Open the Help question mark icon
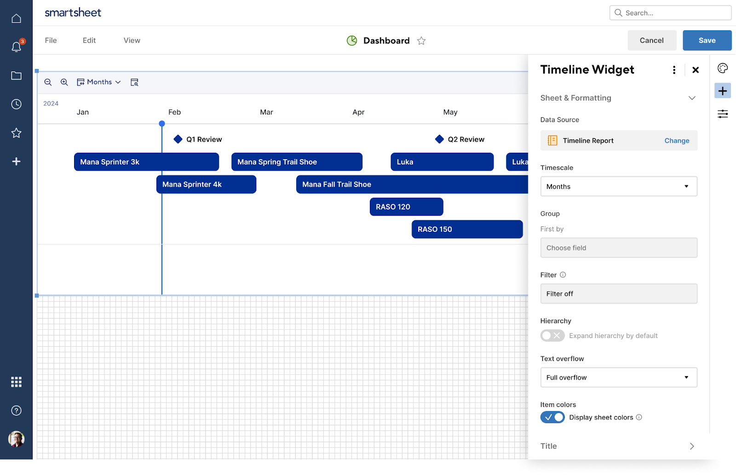Screen dimensions: 736x476 click(x=16, y=411)
